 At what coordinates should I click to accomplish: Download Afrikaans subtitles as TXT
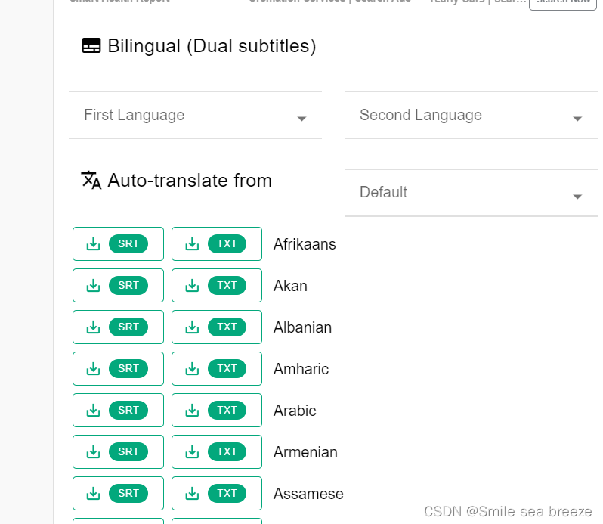pos(217,244)
